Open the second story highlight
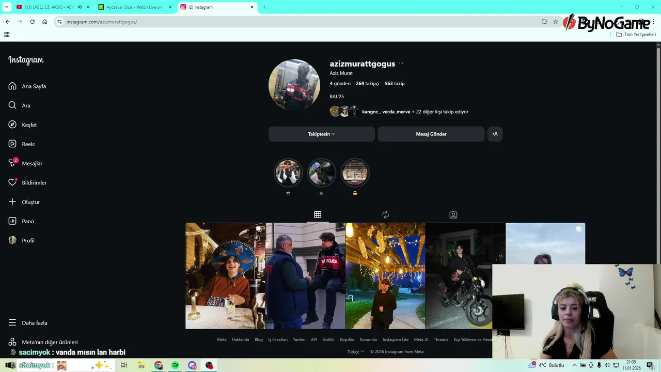 click(x=321, y=172)
